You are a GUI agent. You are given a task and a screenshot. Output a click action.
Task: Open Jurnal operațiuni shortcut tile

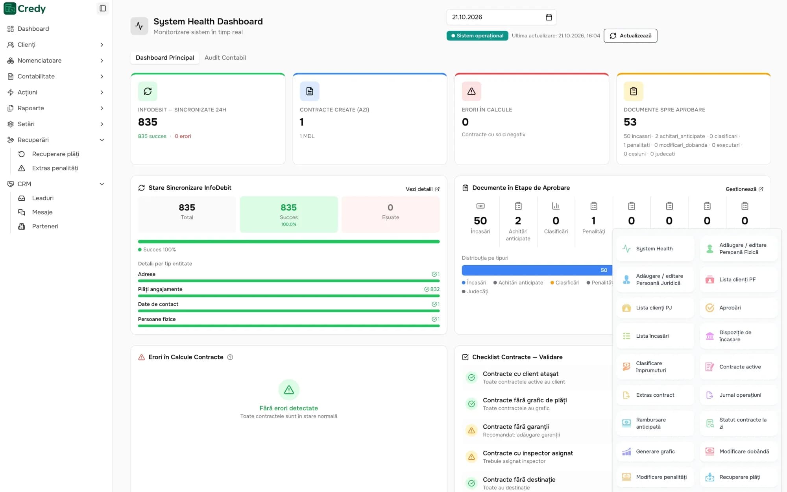tap(738, 395)
